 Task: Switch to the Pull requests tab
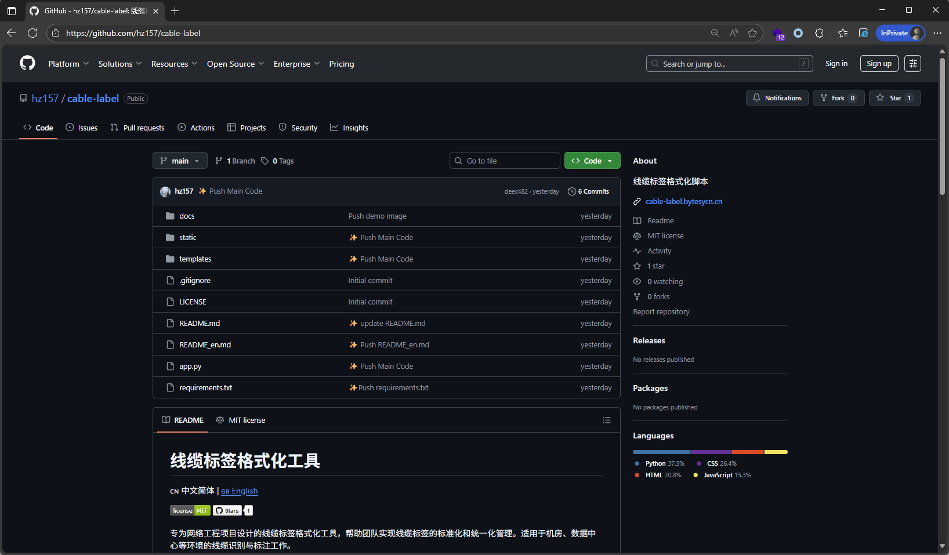[x=137, y=128]
